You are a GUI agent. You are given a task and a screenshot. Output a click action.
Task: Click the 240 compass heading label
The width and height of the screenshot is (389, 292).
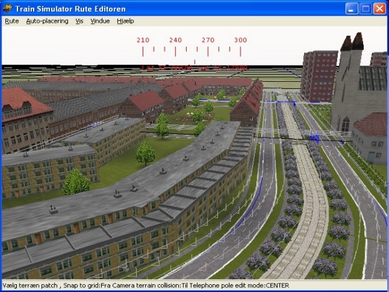click(x=175, y=40)
